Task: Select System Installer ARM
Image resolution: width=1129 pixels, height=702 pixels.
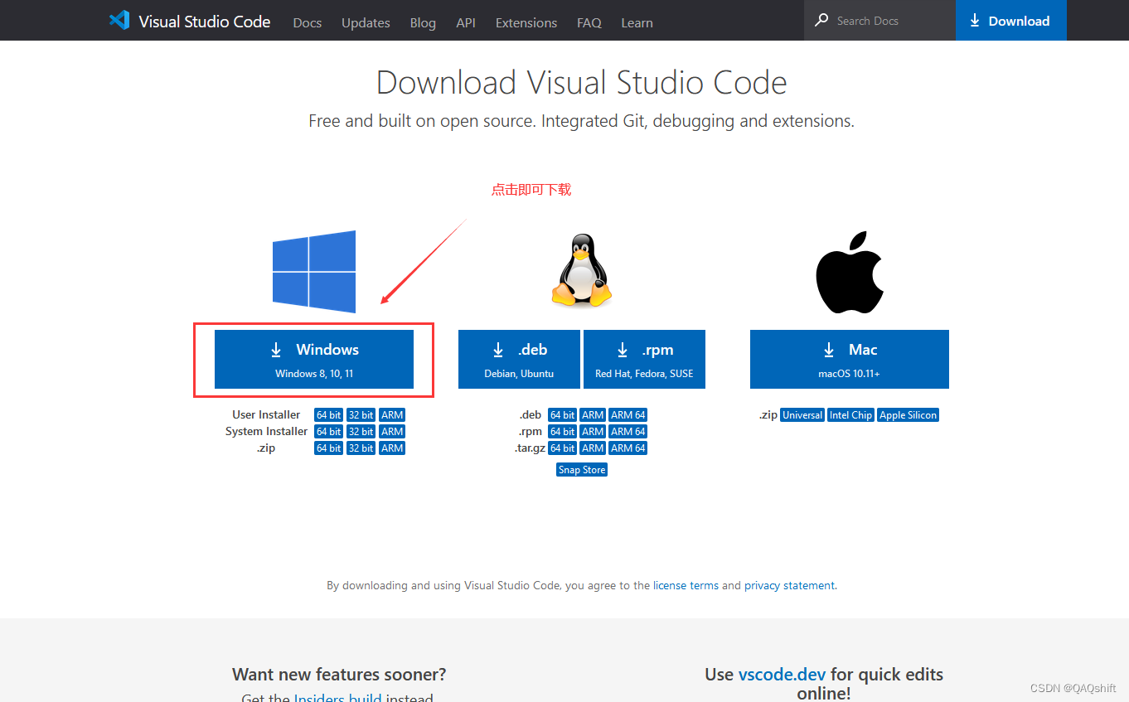Action: coord(392,432)
